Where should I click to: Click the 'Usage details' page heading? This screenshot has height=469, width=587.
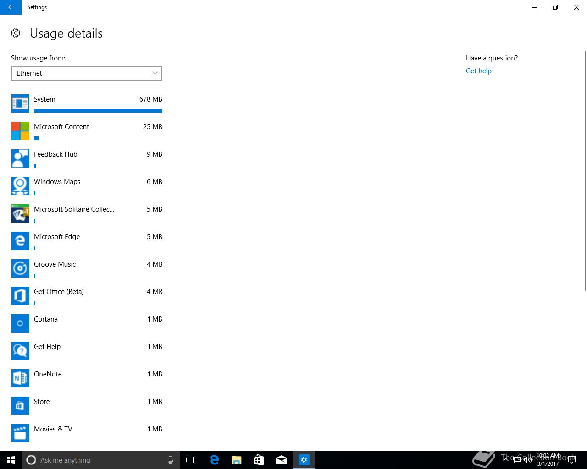tap(66, 33)
